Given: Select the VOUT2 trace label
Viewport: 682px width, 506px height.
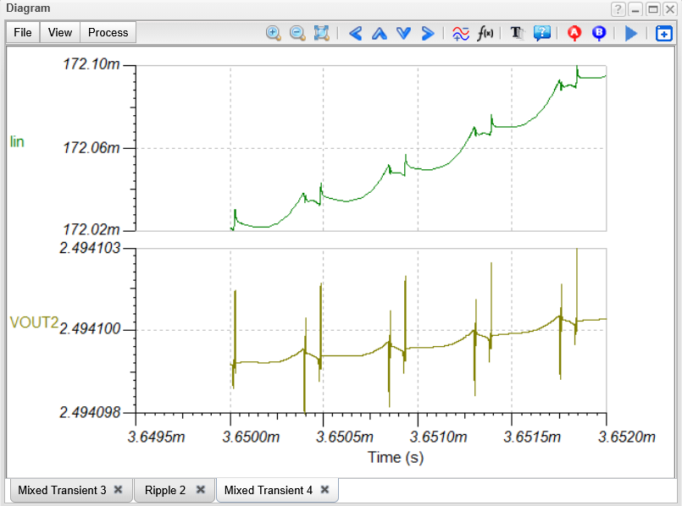Looking at the screenshot, I should pyautogui.click(x=29, y=322).
